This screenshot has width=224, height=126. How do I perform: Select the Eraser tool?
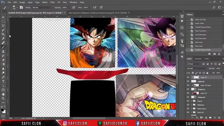[3, 60]
